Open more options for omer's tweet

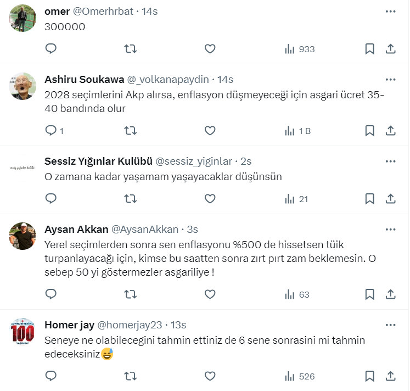click(x=390, y=11)
